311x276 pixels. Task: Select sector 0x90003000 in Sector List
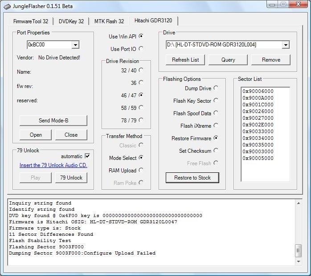point(258,151)
